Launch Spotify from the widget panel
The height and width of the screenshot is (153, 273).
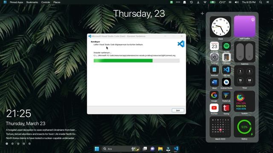click(x=227, y=46)
